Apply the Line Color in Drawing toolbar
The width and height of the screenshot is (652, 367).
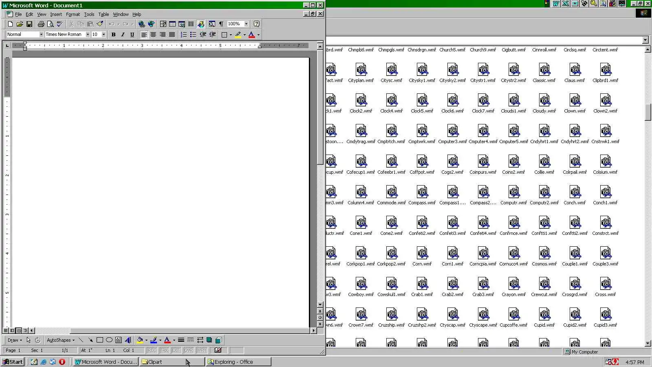(154, 340)
